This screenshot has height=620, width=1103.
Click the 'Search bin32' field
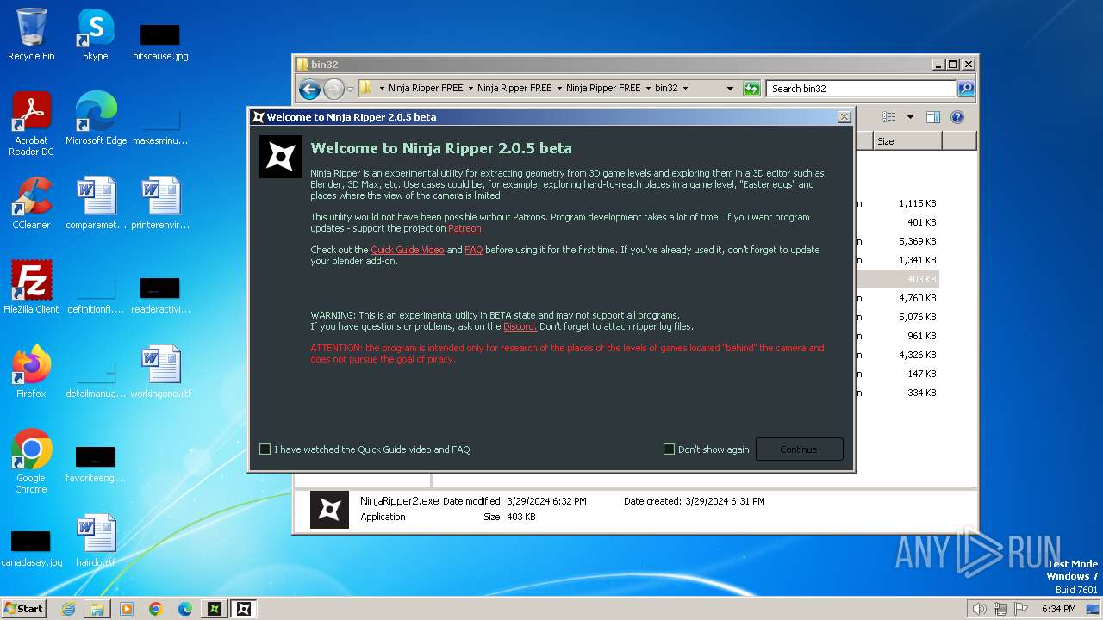point(862,88)
